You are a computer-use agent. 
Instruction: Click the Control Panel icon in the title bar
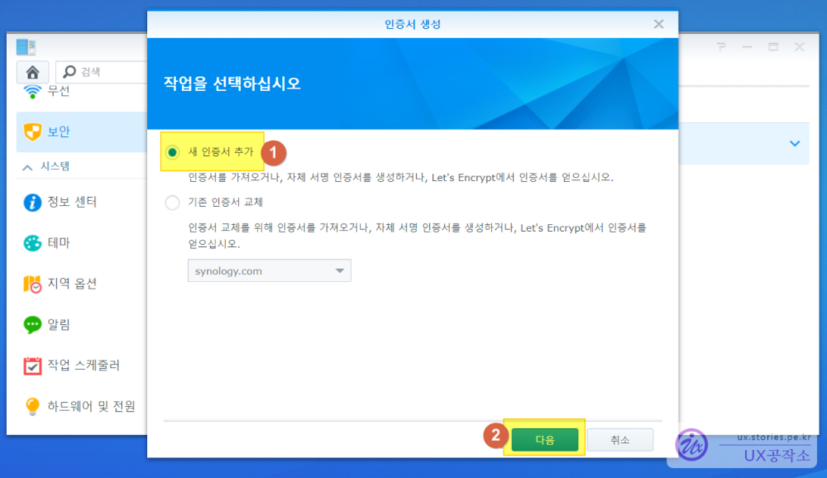click(26, 47)
